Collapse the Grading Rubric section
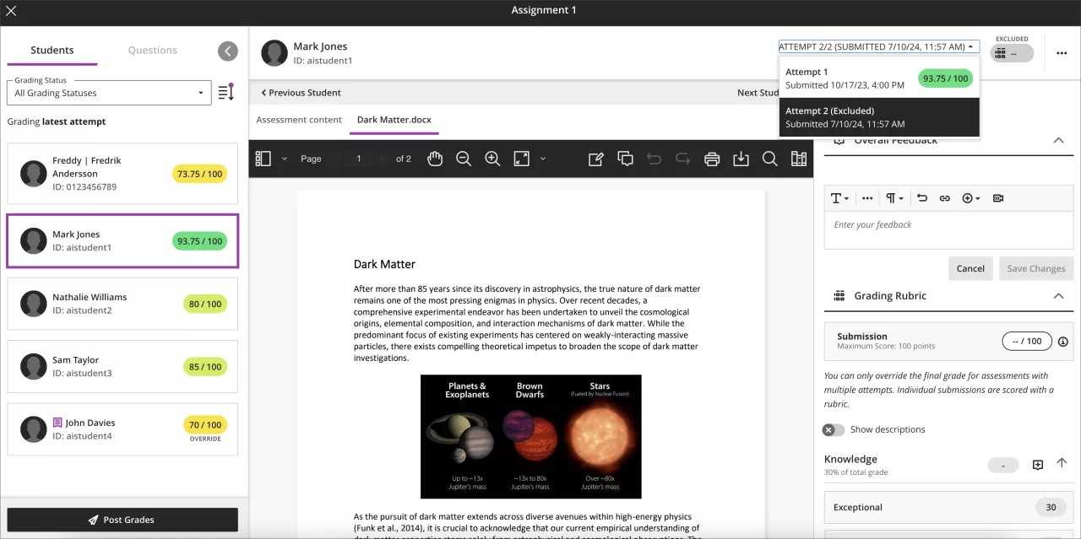This screenshot has height=539, width=1081. tap(1058, 296)
